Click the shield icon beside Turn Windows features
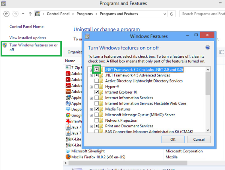This screenshot has height=170, width=225. point(5,45)
